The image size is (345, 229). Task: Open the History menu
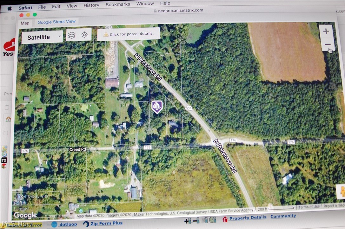tap(91, 5)
